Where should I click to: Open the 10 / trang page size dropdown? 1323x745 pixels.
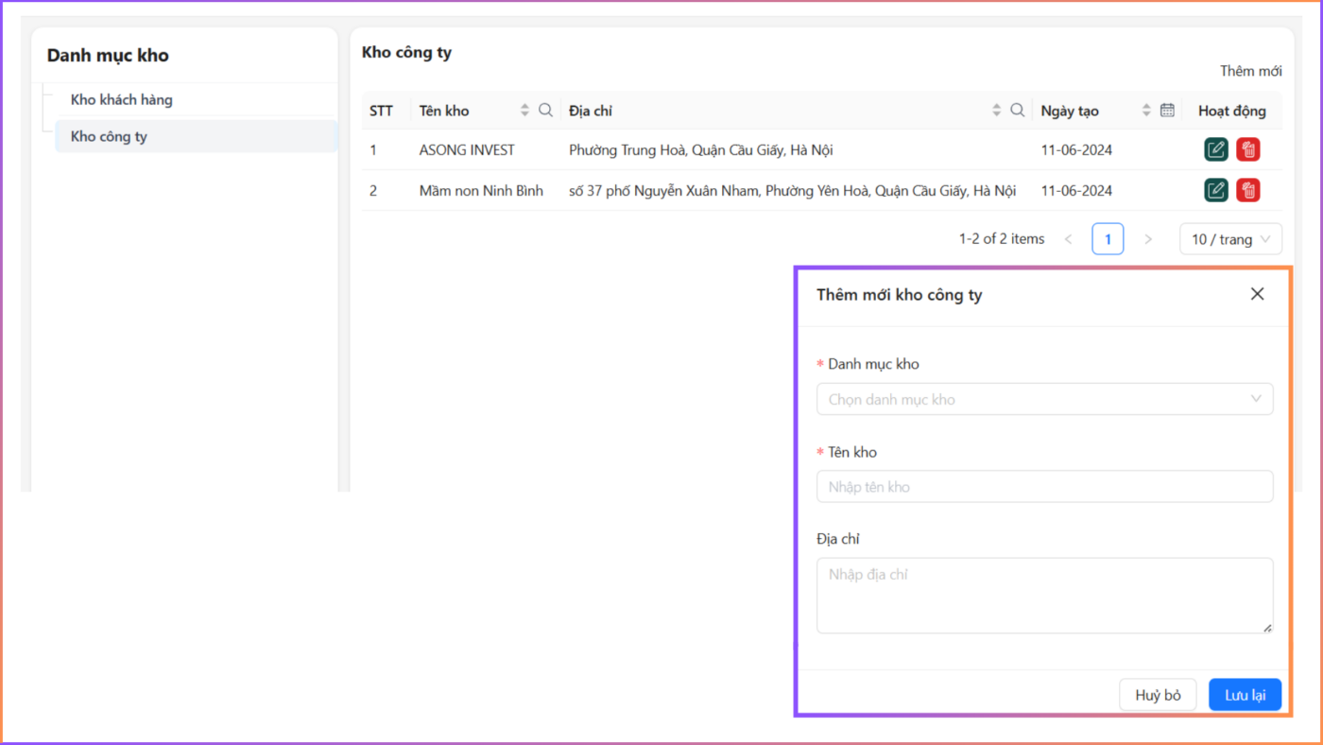1230,239
